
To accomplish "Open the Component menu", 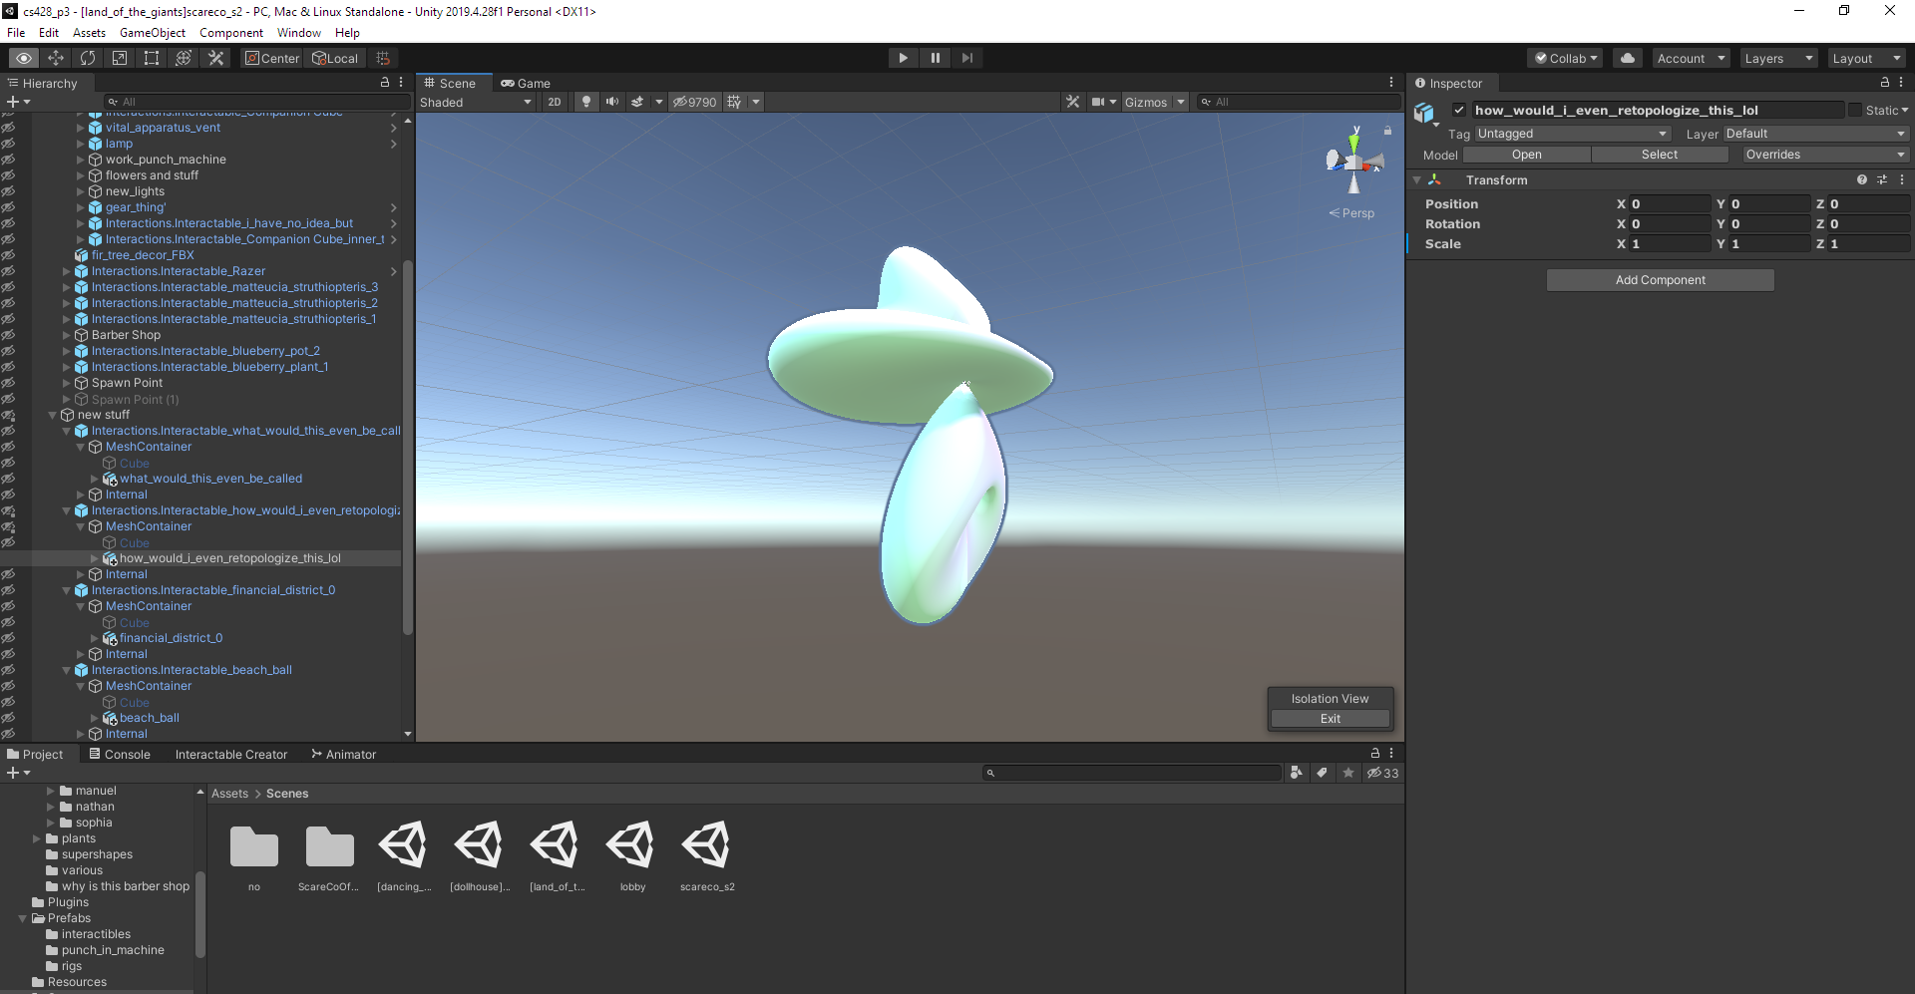I will pos(231,32).
